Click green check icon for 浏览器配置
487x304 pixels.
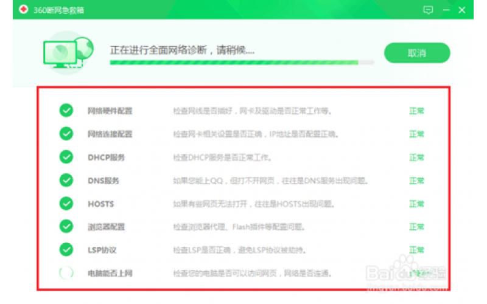tap(66, 226)
